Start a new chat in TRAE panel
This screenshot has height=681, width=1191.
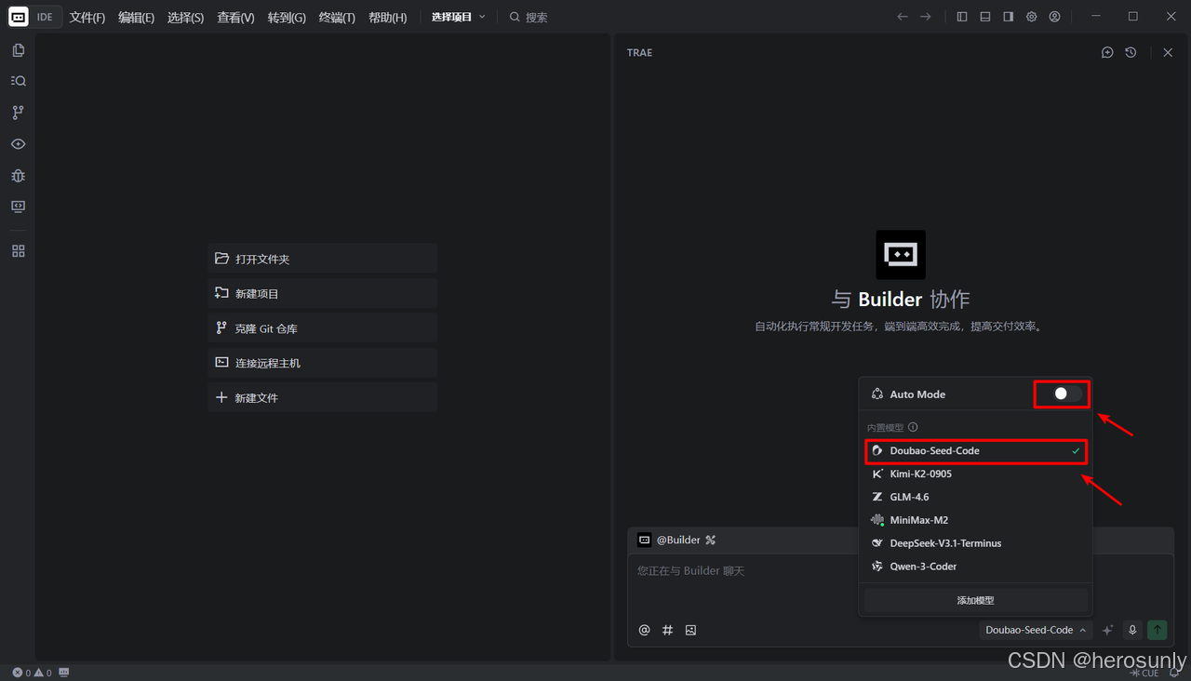1107,53
